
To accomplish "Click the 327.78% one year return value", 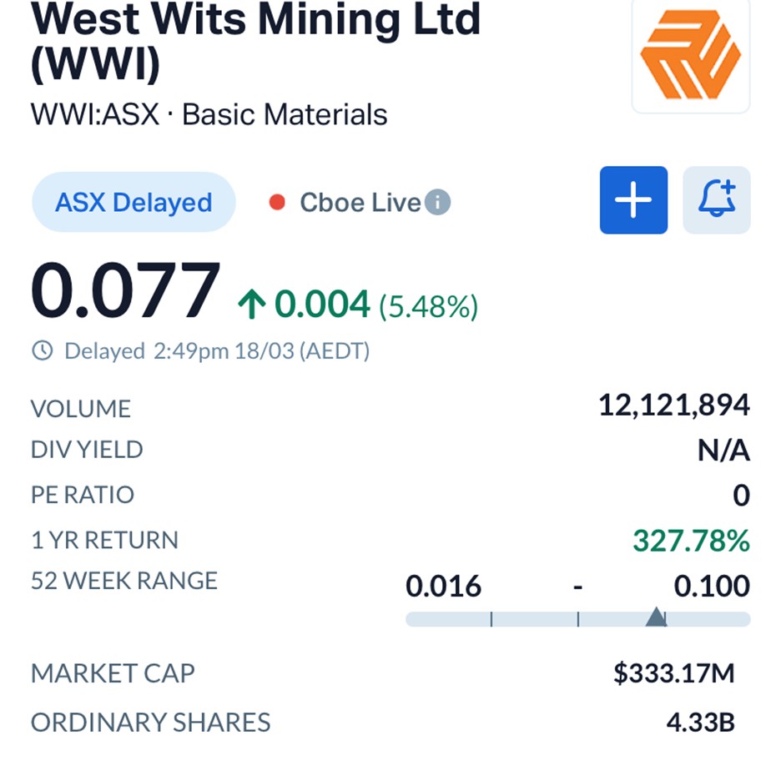I will [x=691, y=541].
